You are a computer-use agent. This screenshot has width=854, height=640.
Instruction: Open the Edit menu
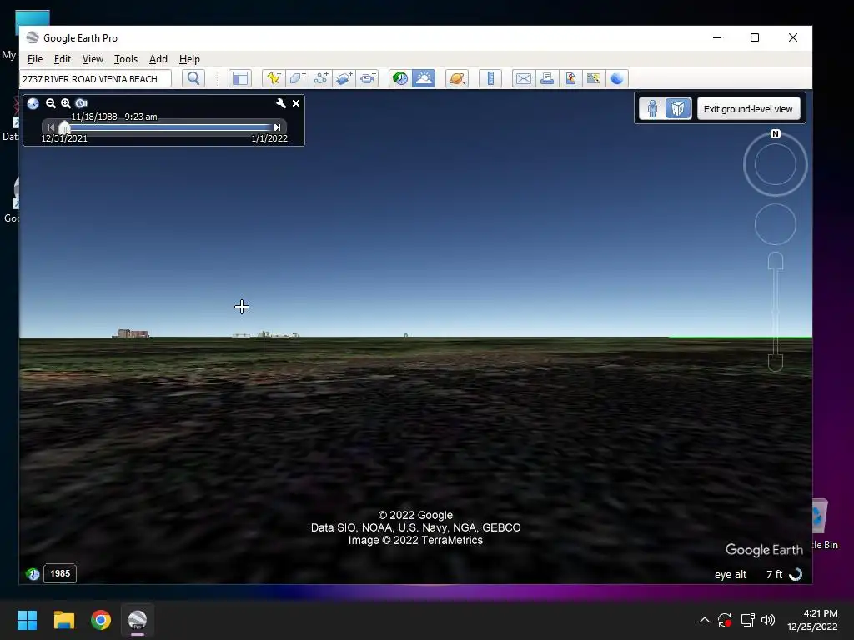[62, 59]
